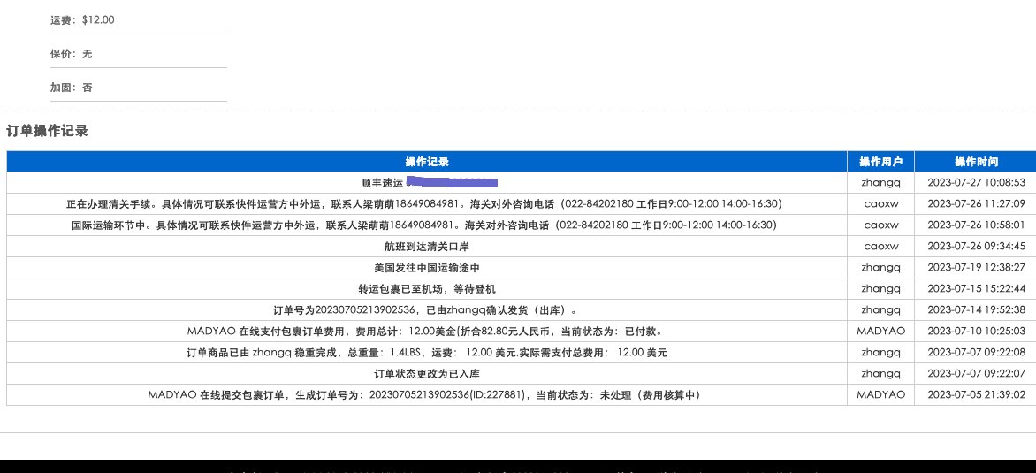Click the 操作记录 column header

click(427, 162)
